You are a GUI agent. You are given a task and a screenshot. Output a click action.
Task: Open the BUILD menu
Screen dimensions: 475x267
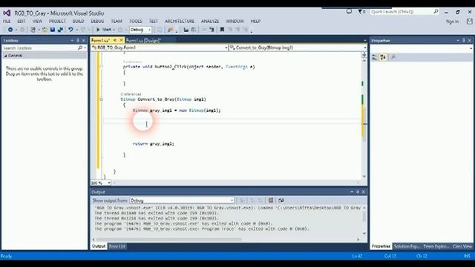click(x=78, y=22)
